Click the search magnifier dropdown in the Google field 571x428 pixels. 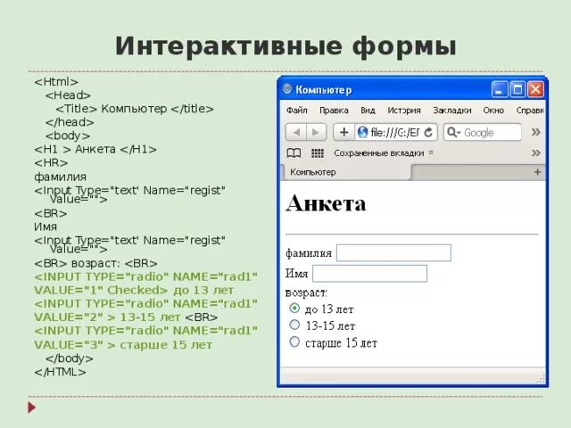[454, 132]
